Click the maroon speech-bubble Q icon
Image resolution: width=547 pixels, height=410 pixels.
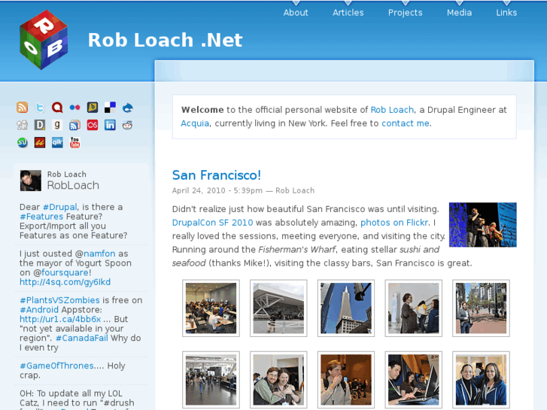[x=57, y=108]
